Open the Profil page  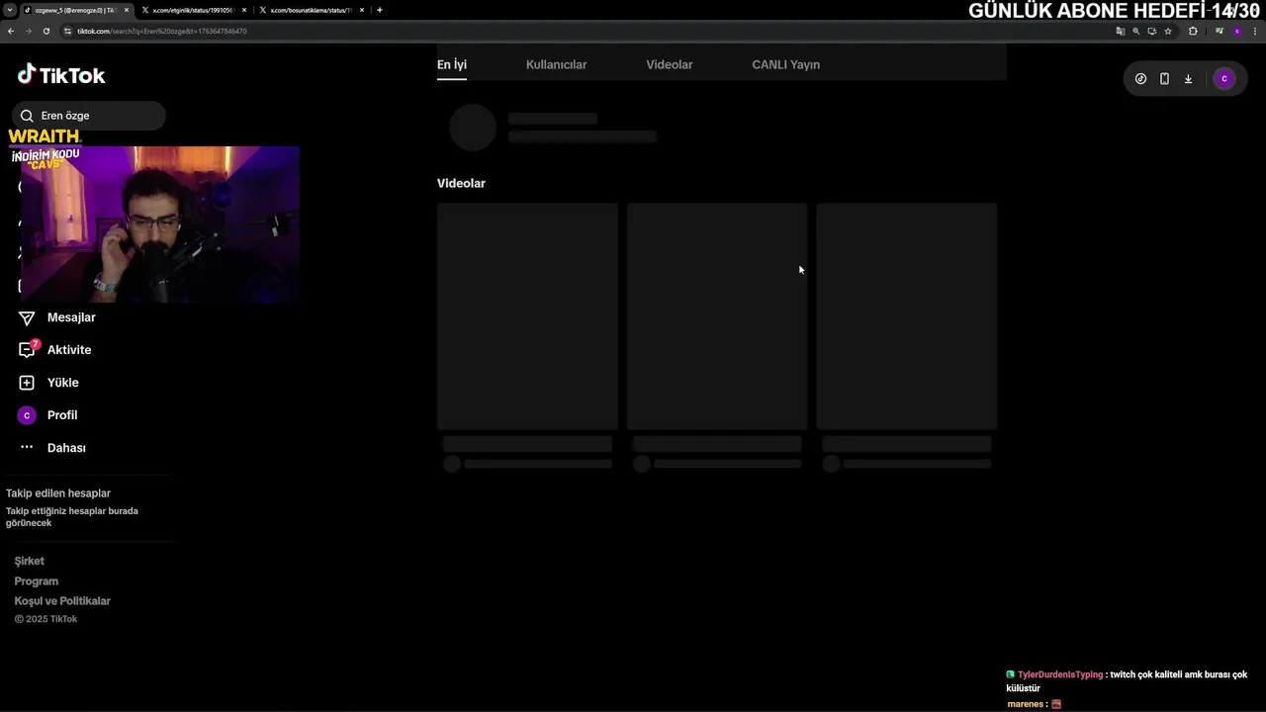pyautogui.click(x=61, y=415)
